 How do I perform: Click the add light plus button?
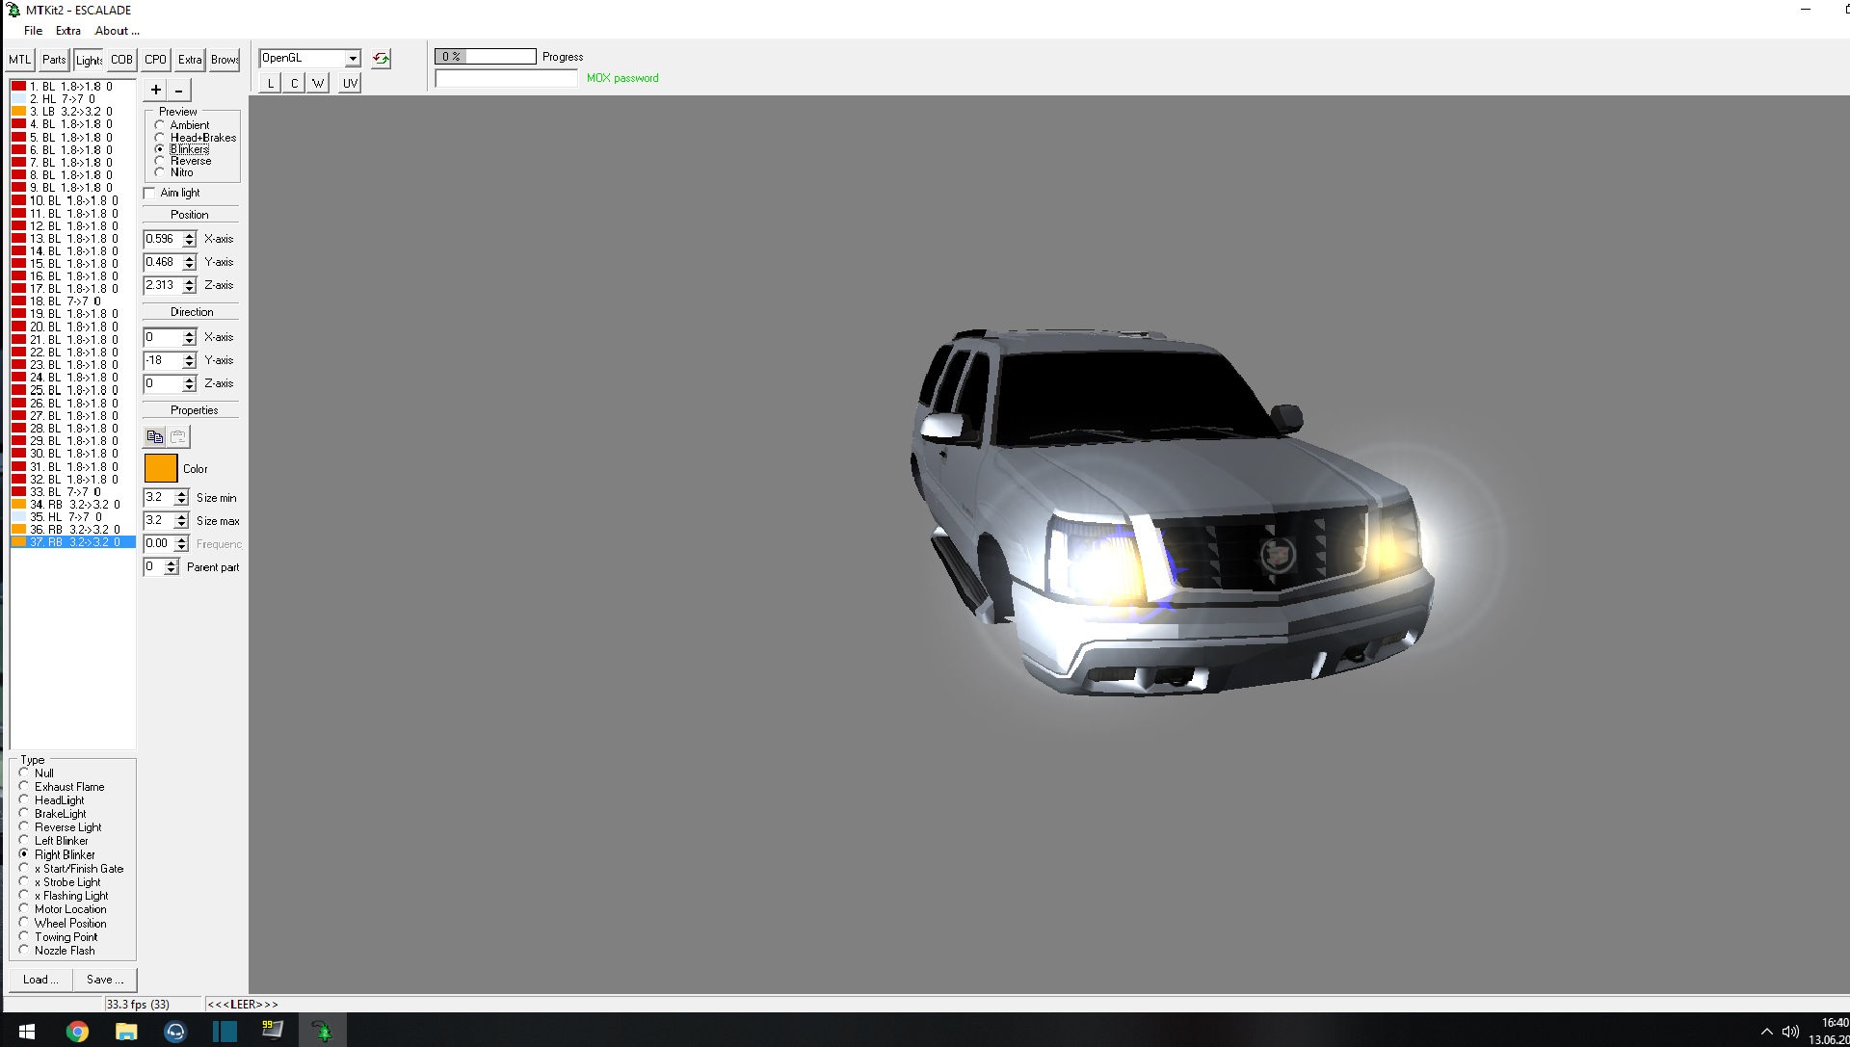[x=155, y=90]
